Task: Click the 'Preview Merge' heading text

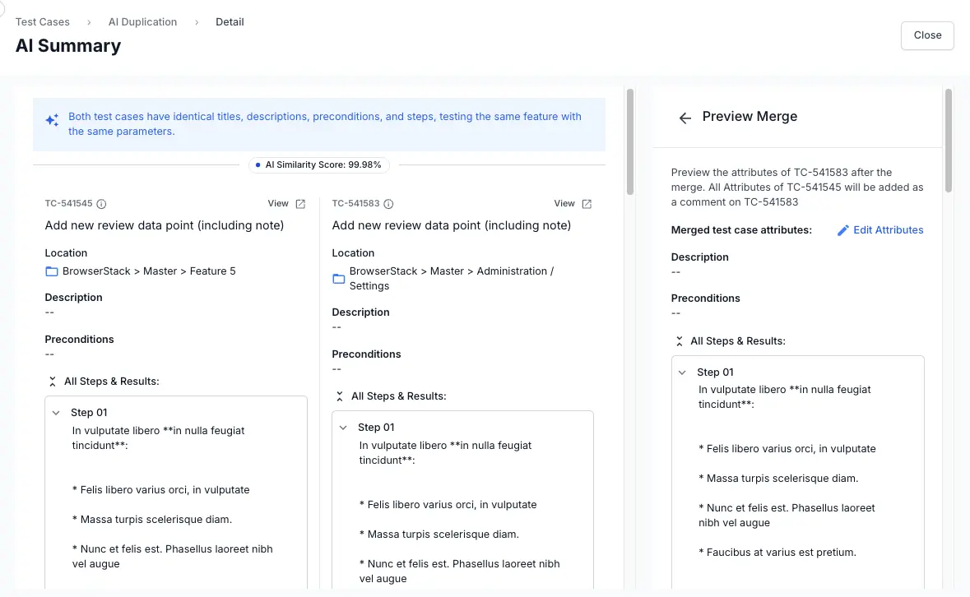Action: pos(750,117)
